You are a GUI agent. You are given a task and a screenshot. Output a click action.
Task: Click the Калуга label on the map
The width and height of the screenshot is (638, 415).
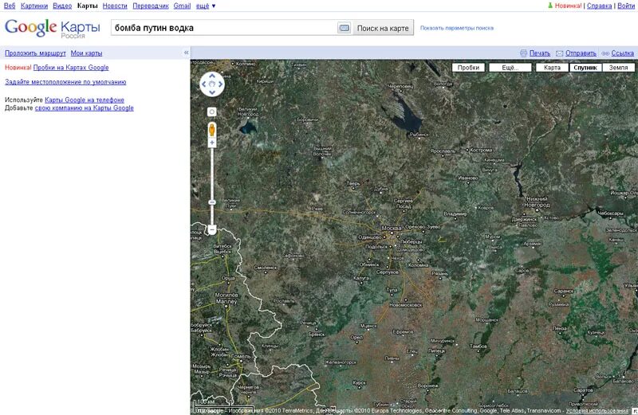(x=361, y=278)
